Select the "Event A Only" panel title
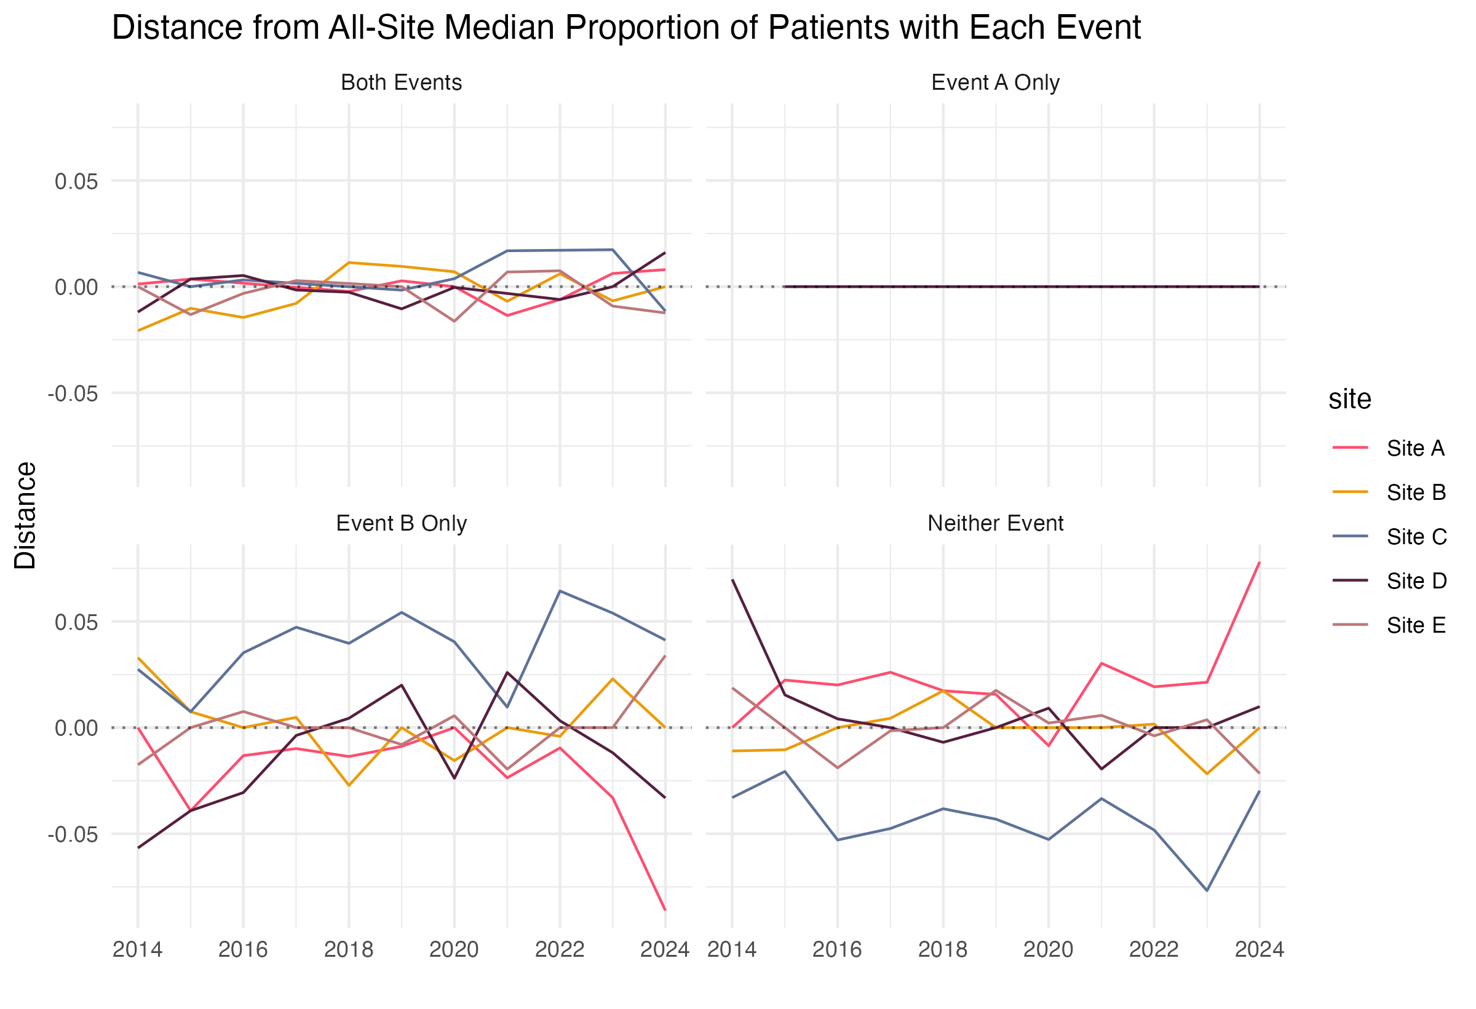The image size is (1476, 1009). [x=995, y=82]
